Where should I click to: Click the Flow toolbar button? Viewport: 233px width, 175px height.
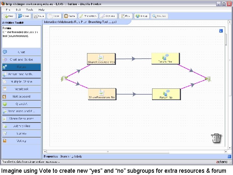tap(126, 16)
